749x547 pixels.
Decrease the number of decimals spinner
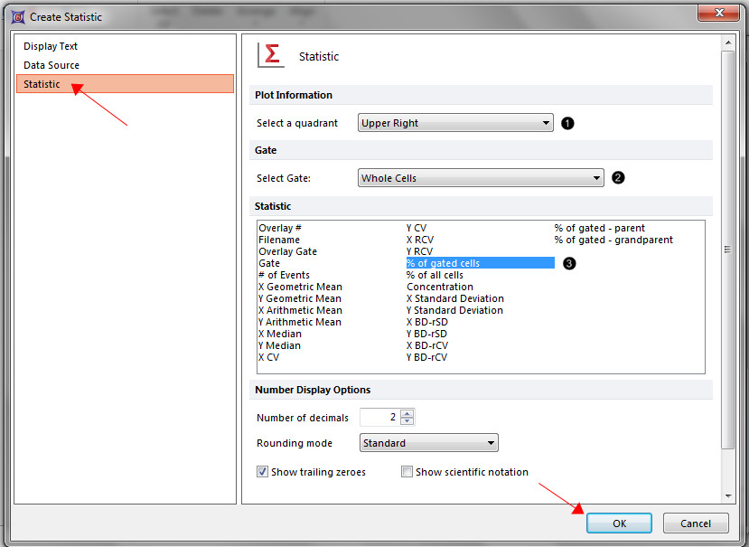407,420
